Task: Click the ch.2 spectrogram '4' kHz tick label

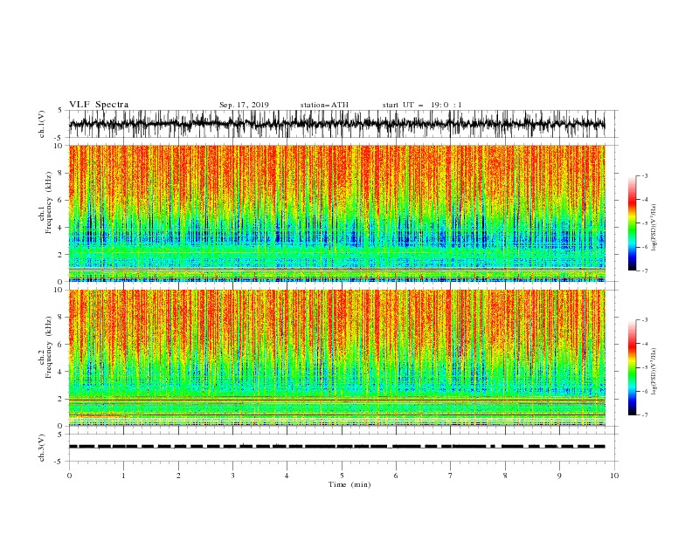Action: (61, 372)
